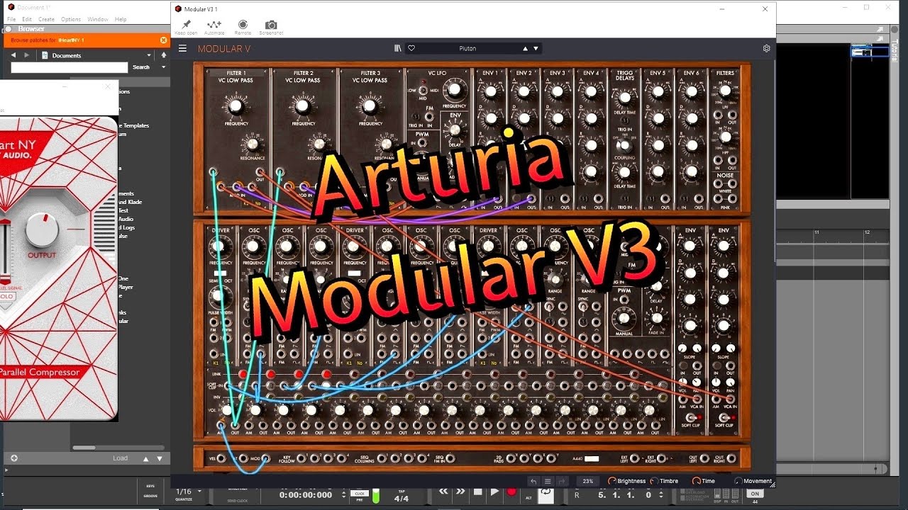Adjust the Timbre macro knob
The width and height of the screenshot is (908, 510).
coord(654,481)
